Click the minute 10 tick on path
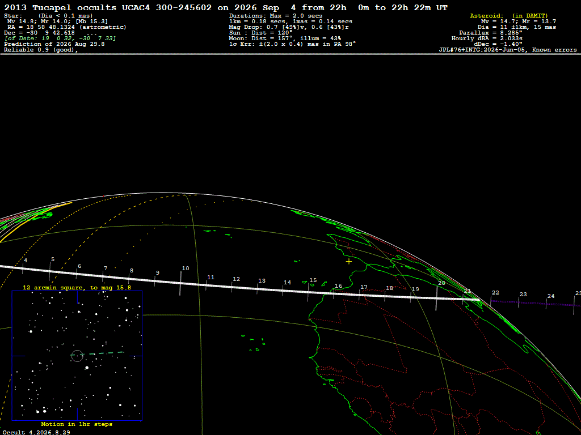 180,283
